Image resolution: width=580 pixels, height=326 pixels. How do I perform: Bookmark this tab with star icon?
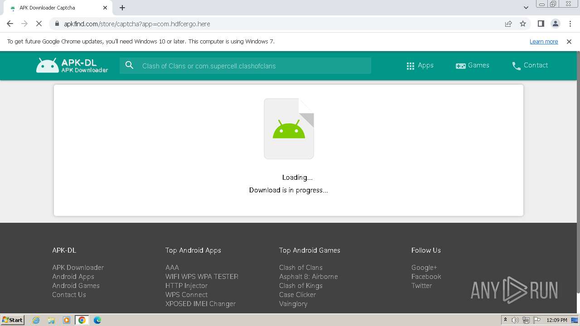[523, 24]
